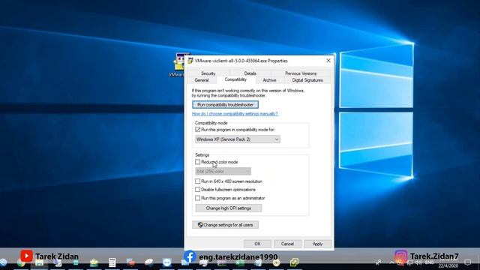Select the Compatibility tab
The image size is (480, 270).
pyautogui.click(x=235, y=79)
